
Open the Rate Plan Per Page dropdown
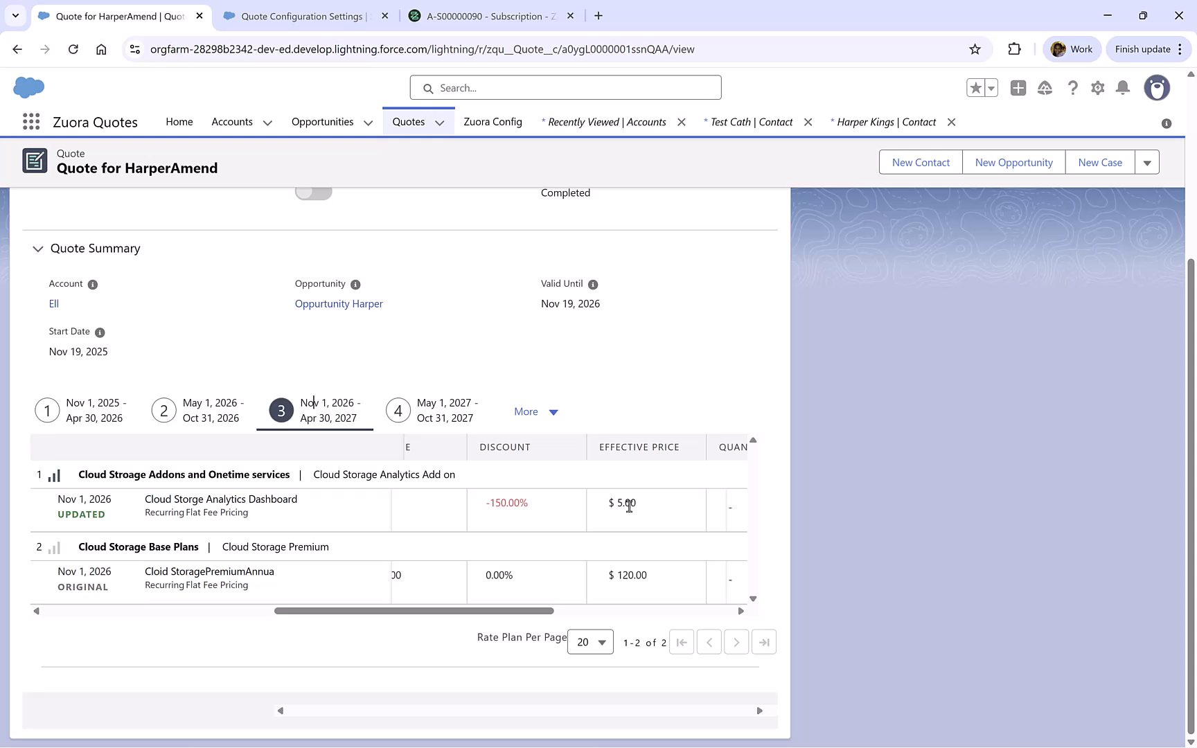[589, 642]
